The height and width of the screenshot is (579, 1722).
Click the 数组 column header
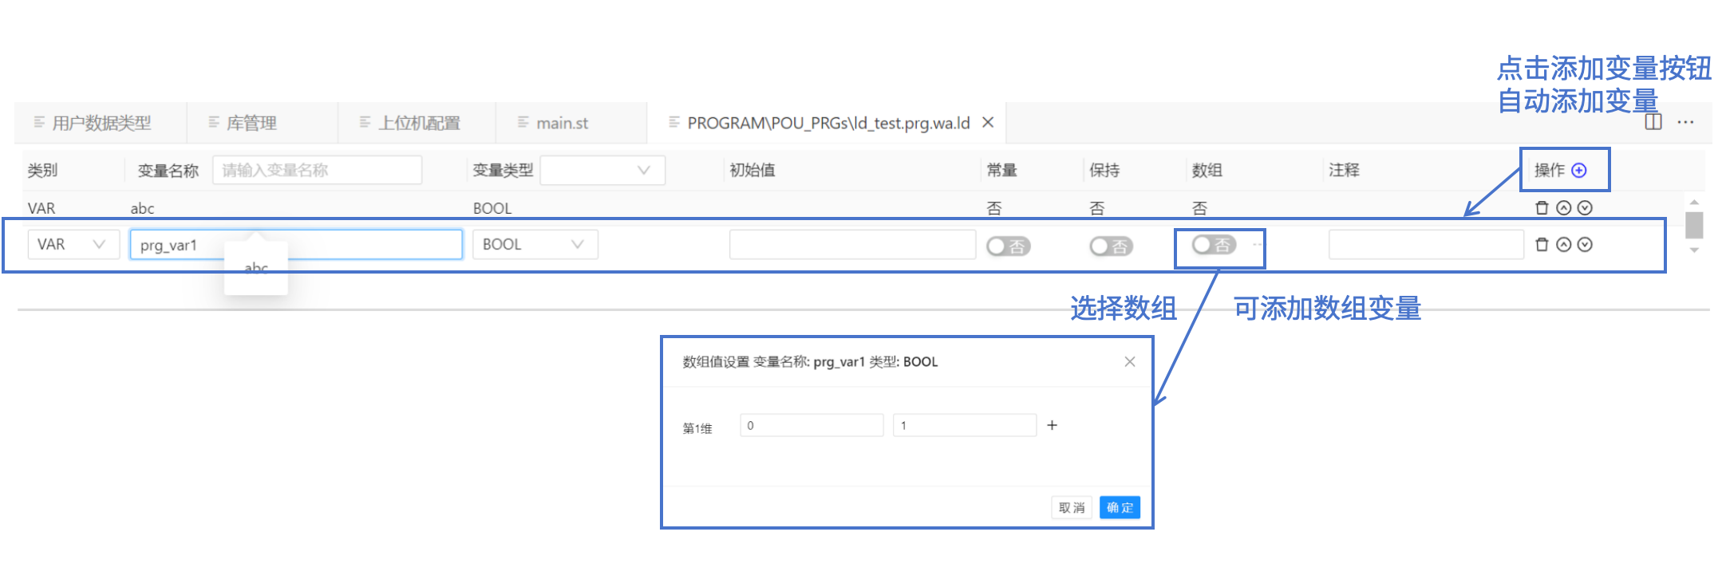pyautogui.click(x=1207, y=170)
